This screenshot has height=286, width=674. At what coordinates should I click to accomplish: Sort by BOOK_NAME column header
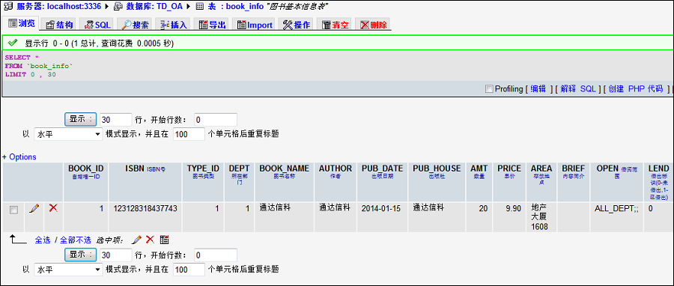(x=284, y=168)
